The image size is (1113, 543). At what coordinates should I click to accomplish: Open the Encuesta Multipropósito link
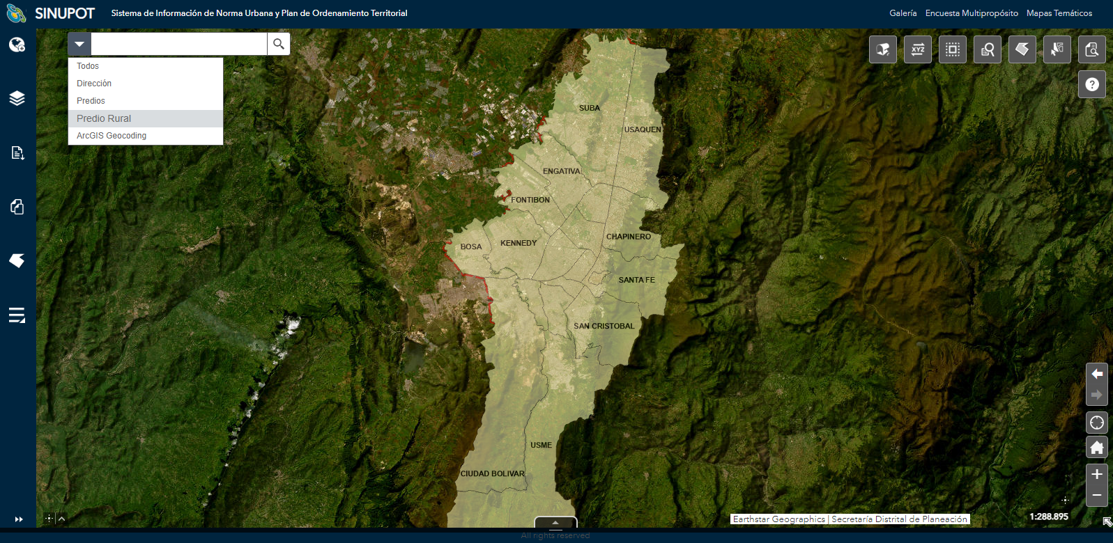point(972,13)
